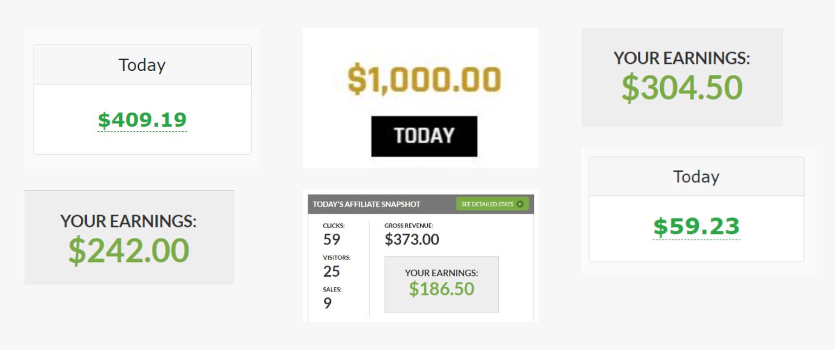The height and width of the screenshot is (350, 835).
Task: Click the Visitors count 25
Action: [332, 271]
